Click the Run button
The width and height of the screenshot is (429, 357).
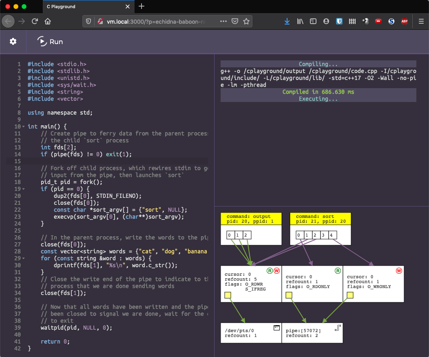51,41
